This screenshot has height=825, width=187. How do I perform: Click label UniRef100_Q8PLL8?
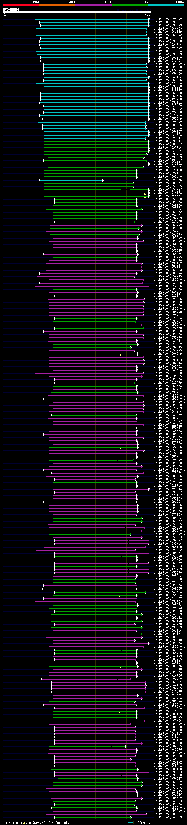168,727
